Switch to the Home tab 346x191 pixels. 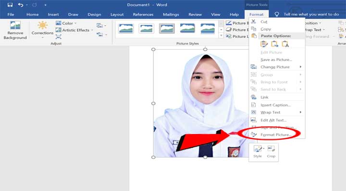point(33,14)
